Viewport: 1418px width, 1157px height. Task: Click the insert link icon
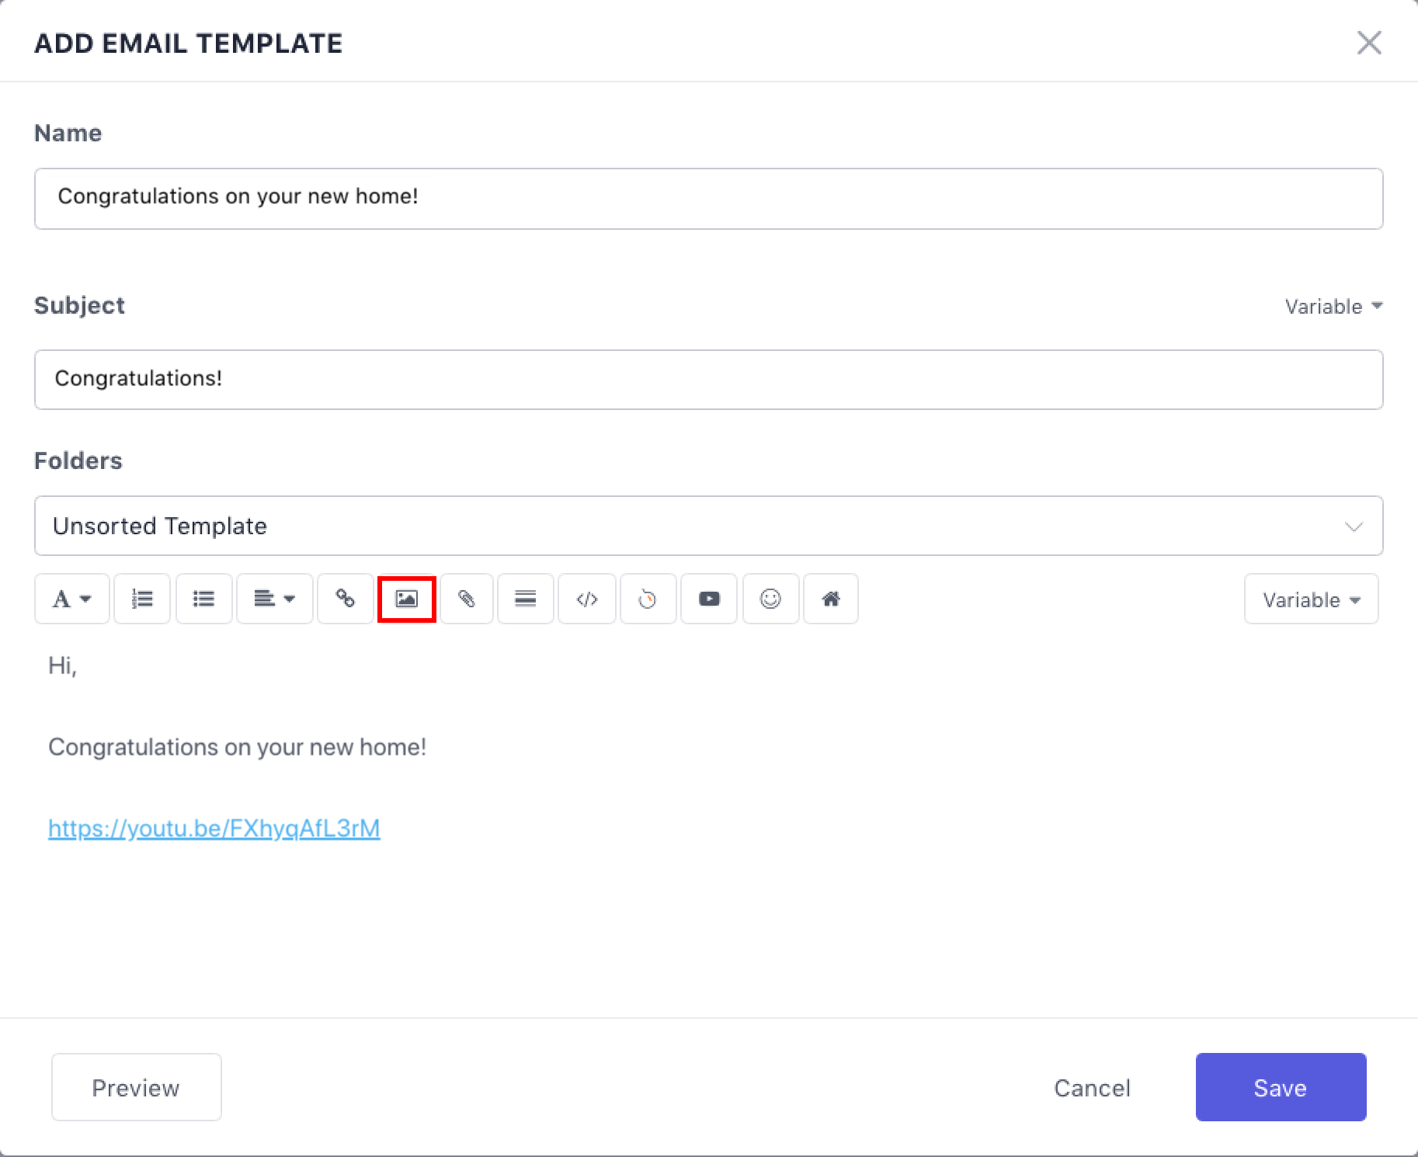tap(345, 599)
